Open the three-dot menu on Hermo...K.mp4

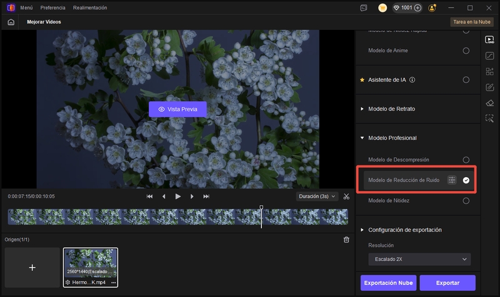pyautogui.click(x=114, y=283)
